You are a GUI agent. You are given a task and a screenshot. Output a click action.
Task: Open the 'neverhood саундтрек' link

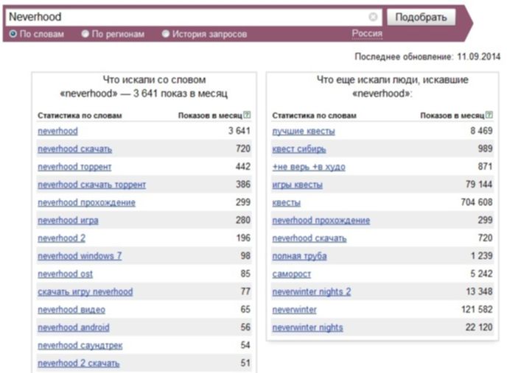80,346
